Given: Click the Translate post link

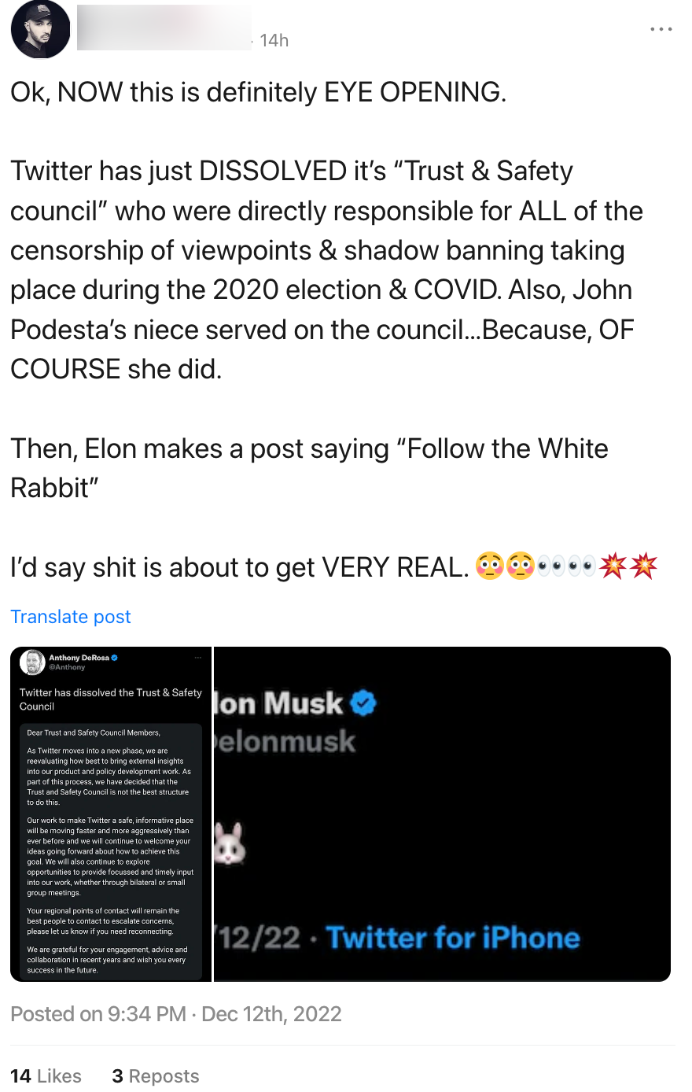Looking at the screenshot, I should click(70, 617).
